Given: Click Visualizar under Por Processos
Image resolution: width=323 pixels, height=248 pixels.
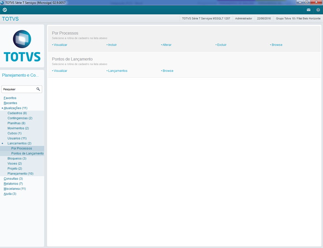Looking at the screenshot, I should (61, 45).
